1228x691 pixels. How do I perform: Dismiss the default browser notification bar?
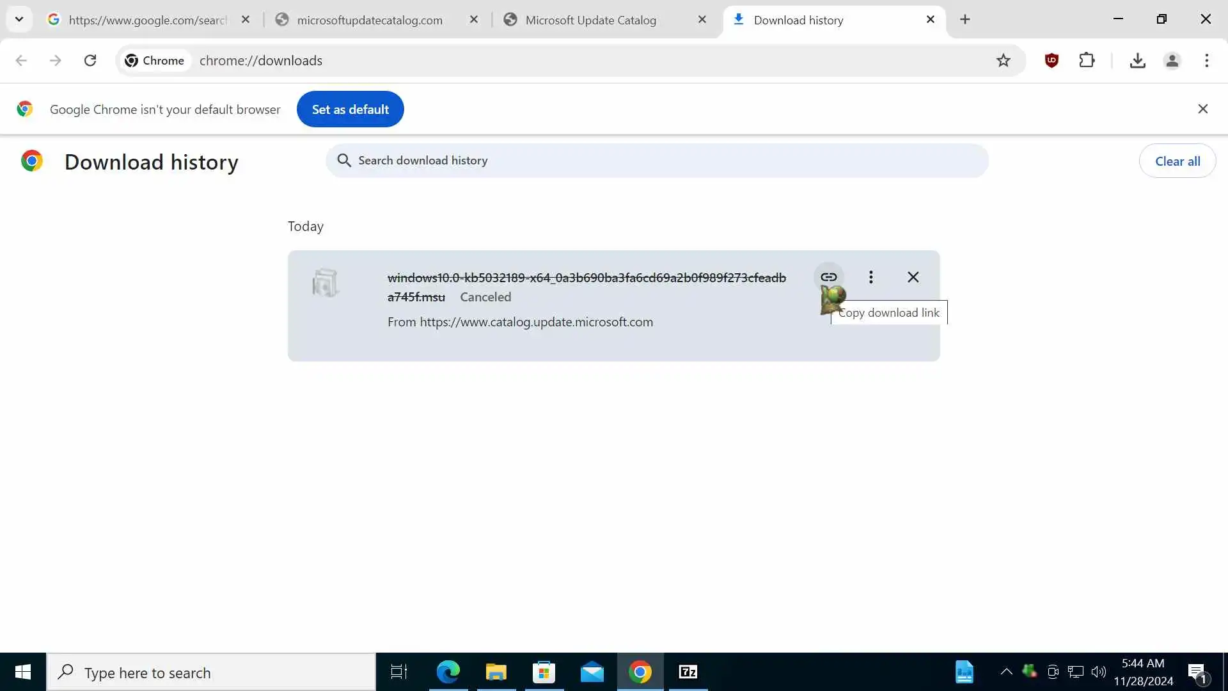coord(1202,109)
